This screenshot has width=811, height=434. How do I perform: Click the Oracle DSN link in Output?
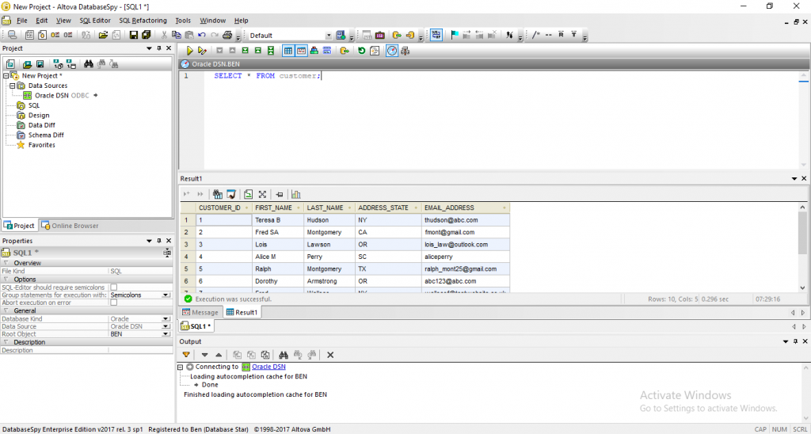[268, 367]
